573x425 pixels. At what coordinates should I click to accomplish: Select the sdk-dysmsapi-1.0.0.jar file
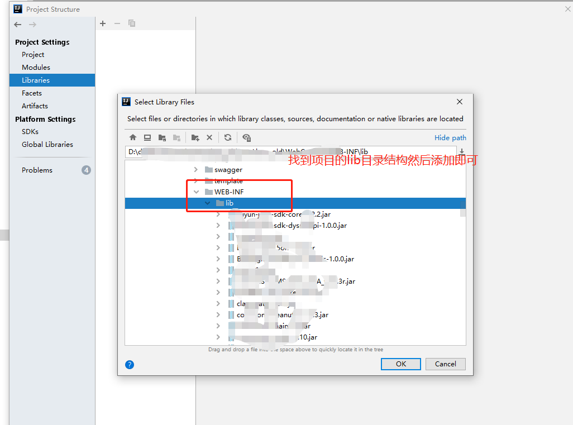[x=288, y=226]
